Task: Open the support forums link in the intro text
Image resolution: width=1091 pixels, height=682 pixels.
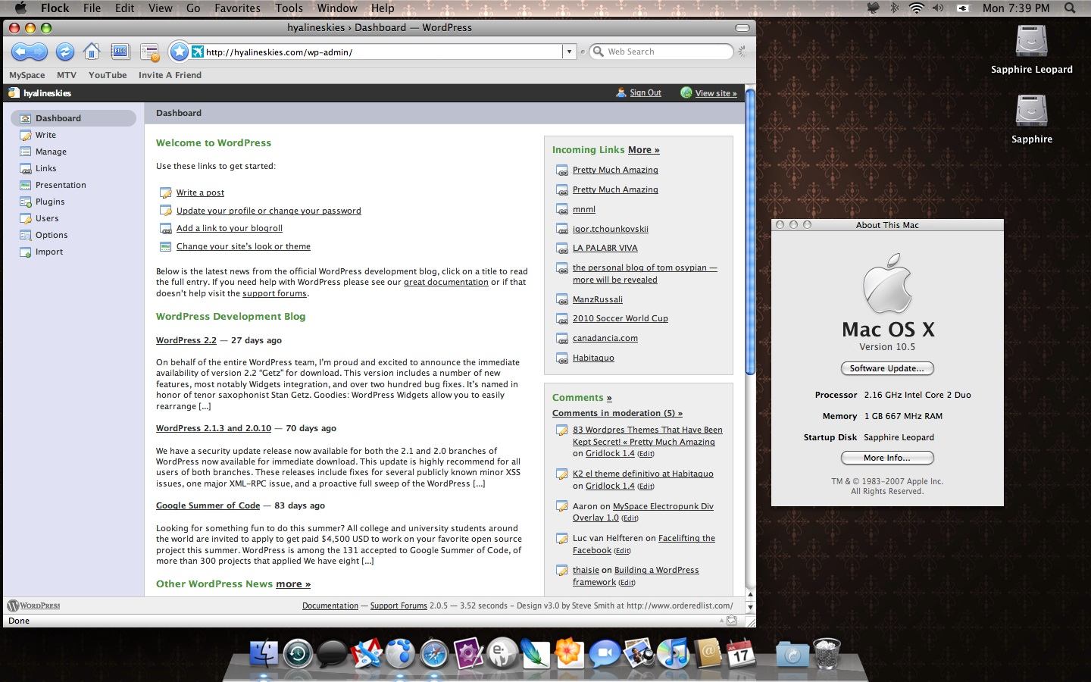Action: pyautogui.click(x=274, y=293)
